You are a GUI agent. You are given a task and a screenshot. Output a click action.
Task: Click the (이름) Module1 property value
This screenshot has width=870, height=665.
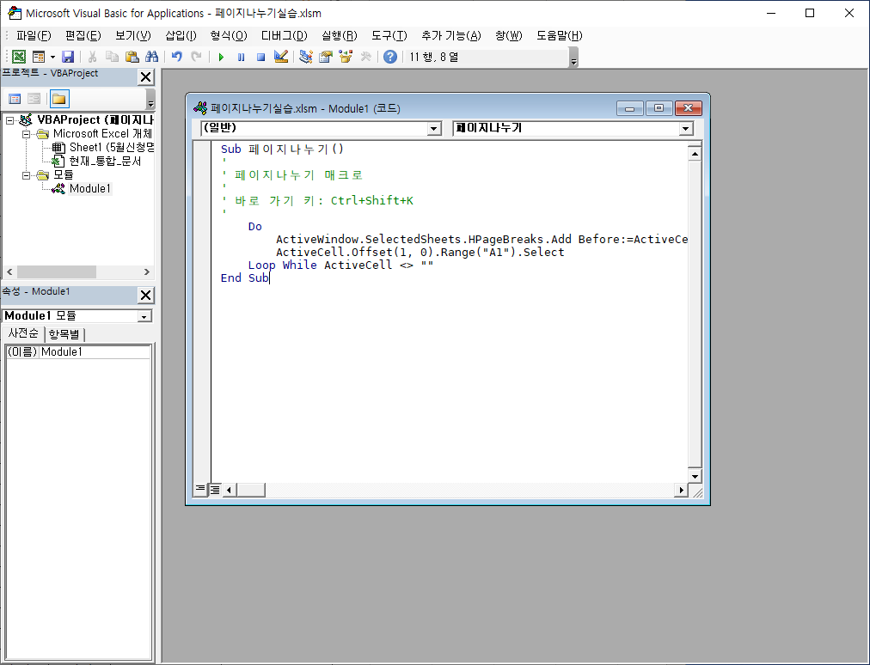pos(95,351)
